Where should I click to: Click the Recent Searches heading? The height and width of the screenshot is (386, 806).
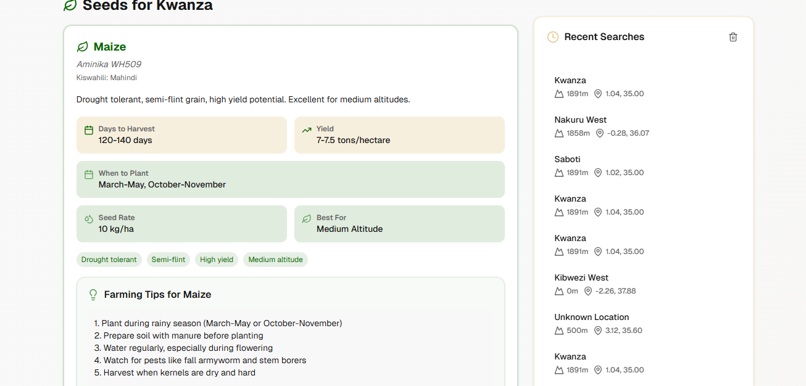coord(604,37)
